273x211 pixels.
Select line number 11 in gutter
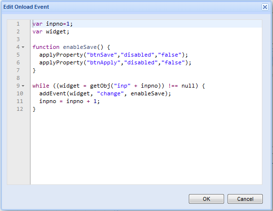coord(20,101)
